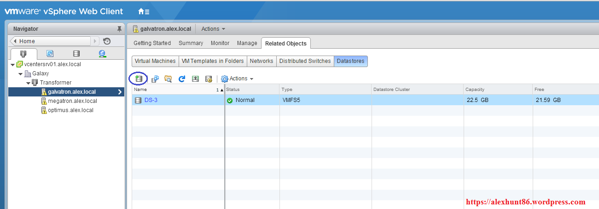The height and width of the screenshot is (209, 599).
Task: Show Networks related objects
Action: pyautogui.click(x=262, y=61)
